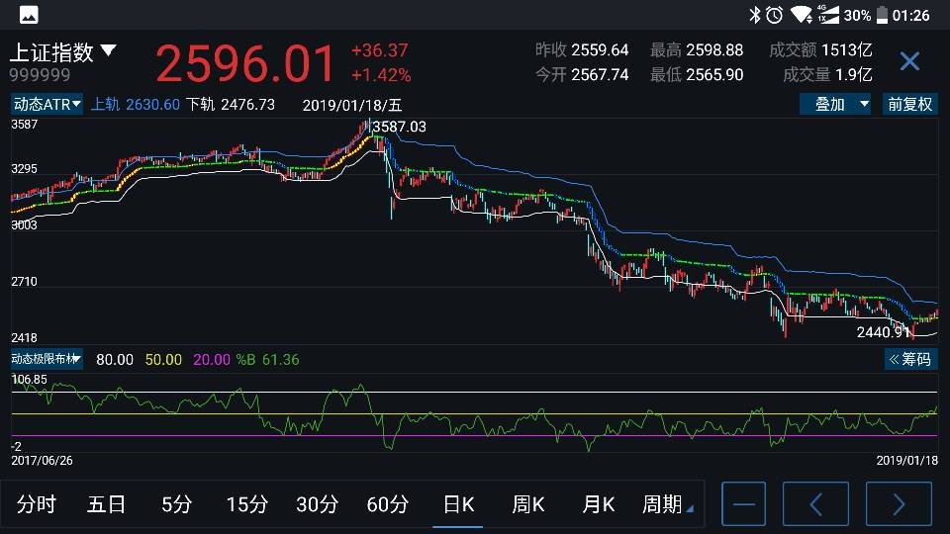Switch to the 分时 intraday tab
This screenshot has width=950, height=534.
point(37,504)
